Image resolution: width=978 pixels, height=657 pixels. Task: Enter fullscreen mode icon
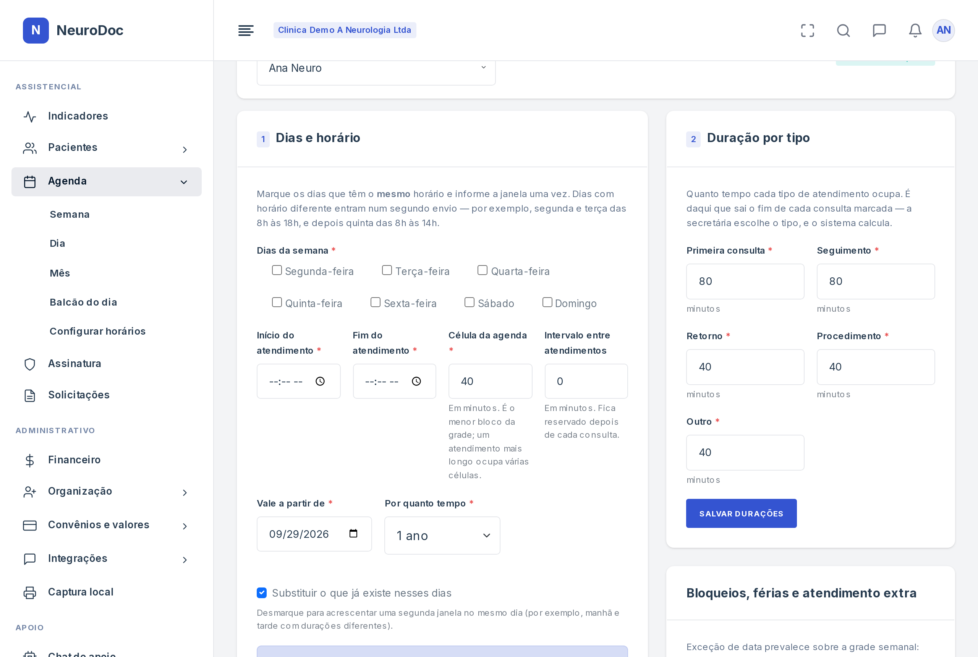(808, 30)
